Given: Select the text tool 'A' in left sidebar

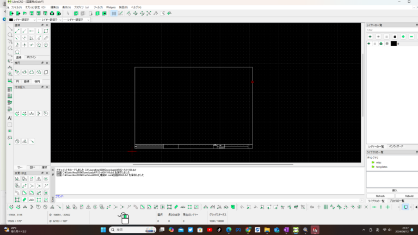Looking at the screenshot, I should [10, 118].
